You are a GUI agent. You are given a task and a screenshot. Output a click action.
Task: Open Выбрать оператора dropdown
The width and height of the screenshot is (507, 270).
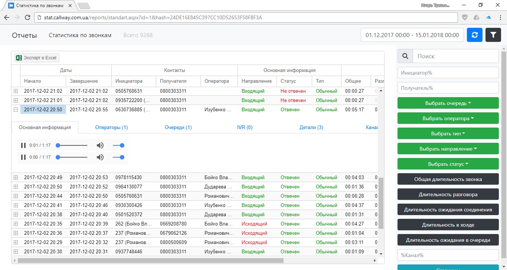[448, 118]
